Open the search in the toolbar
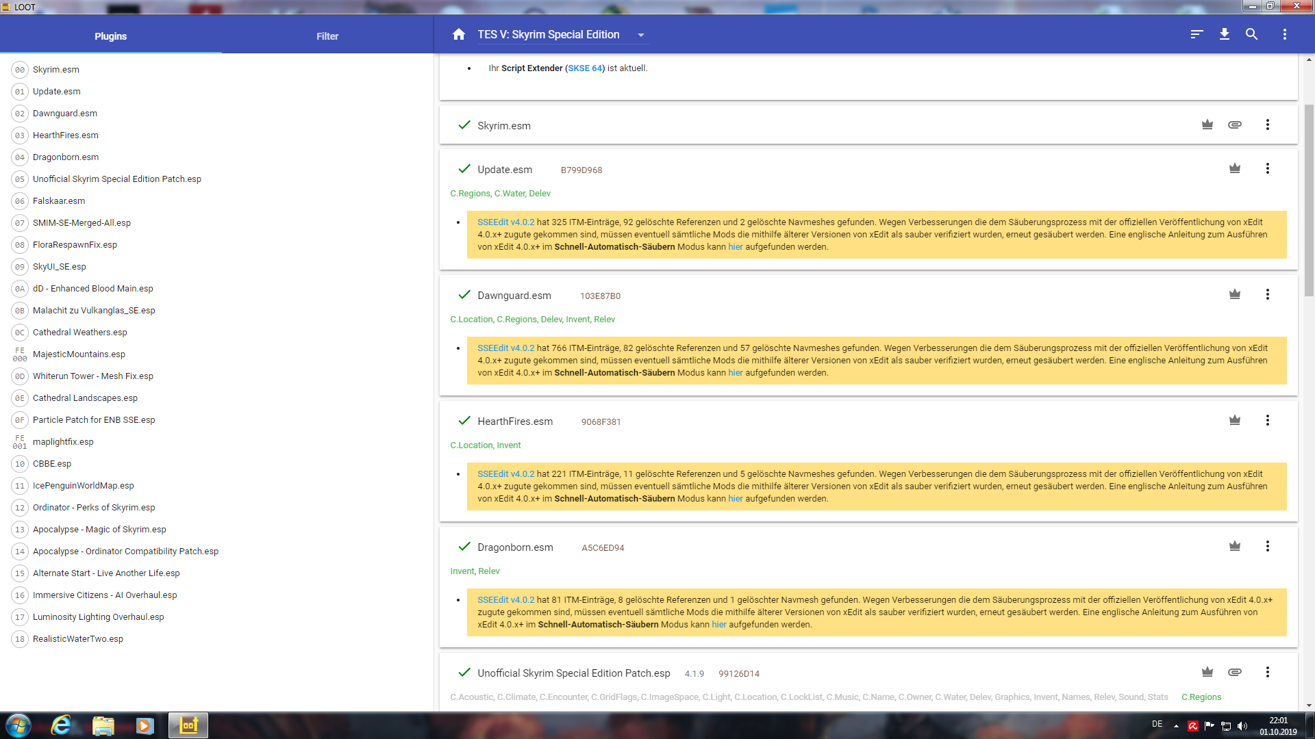 click(1251, 34)
